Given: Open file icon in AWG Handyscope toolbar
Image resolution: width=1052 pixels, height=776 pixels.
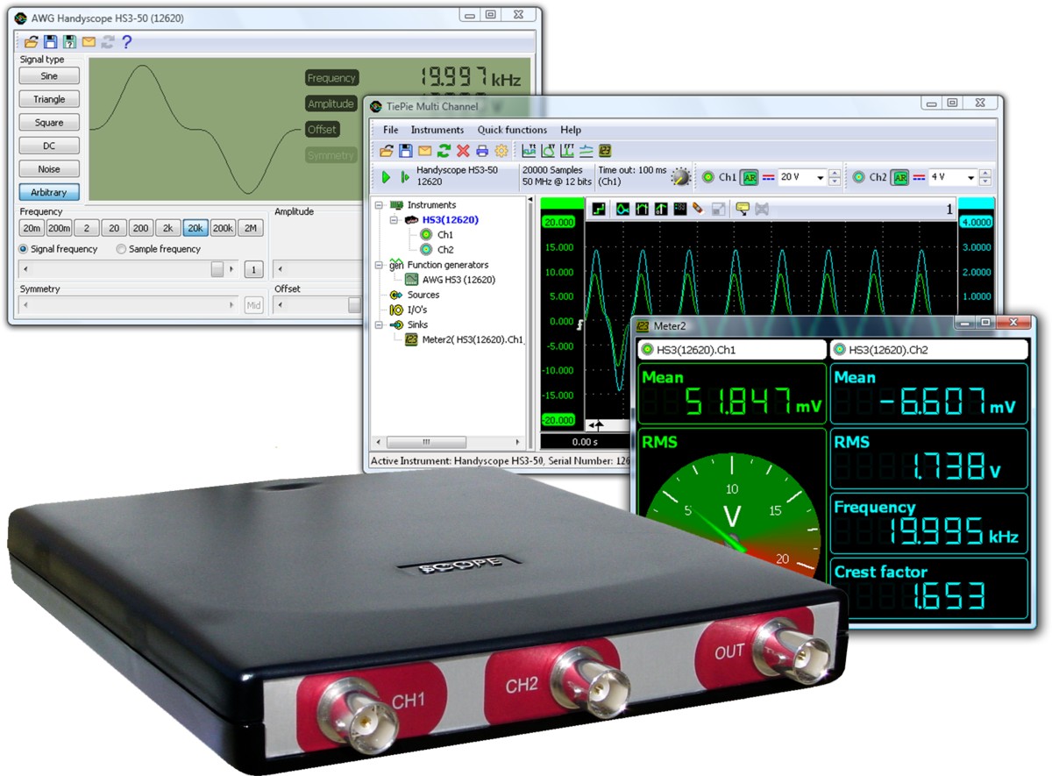Looking at the screenshot, I should coord(32,41).
